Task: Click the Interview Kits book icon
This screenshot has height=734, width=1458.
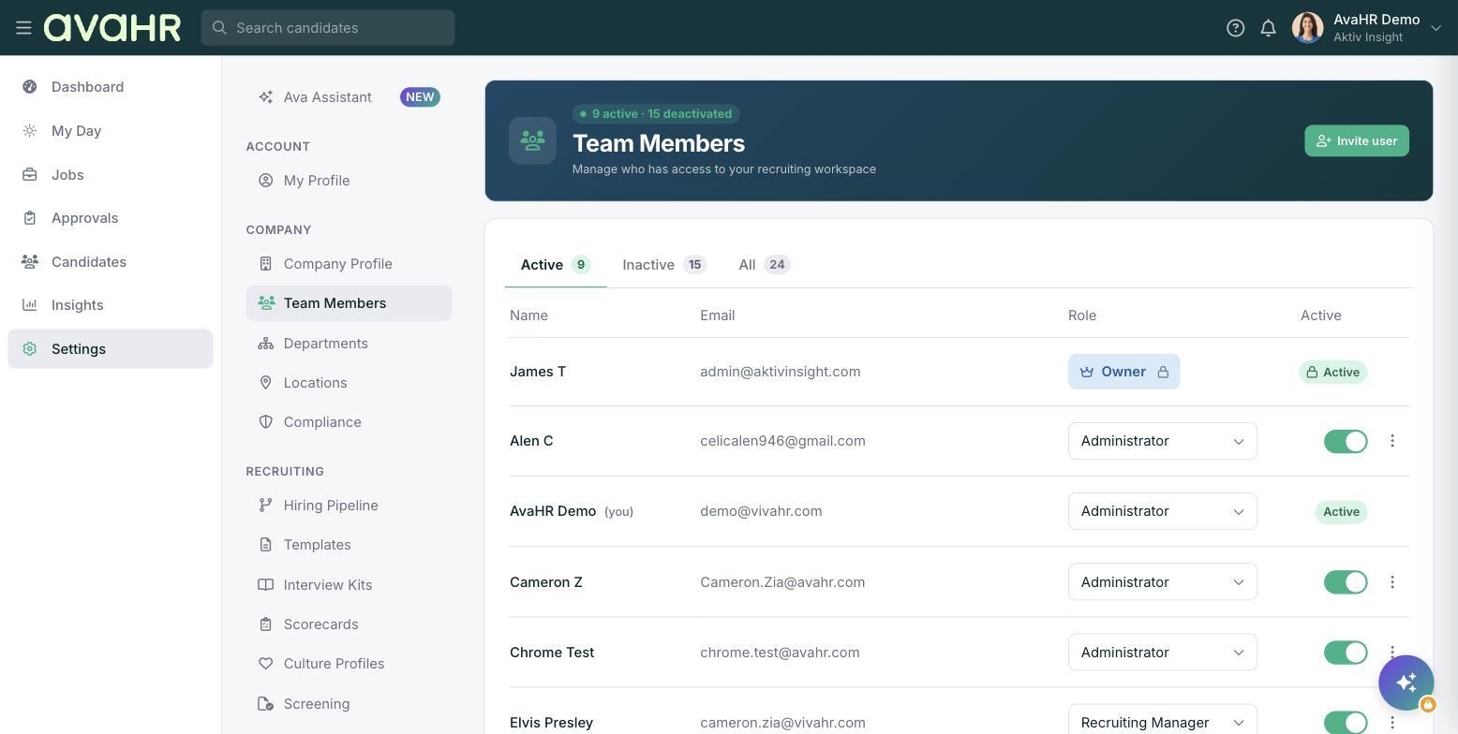Action: click(x=266, y=585)
